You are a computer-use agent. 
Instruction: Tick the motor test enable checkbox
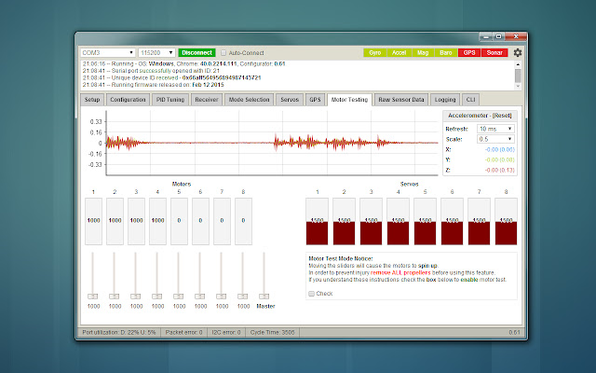tap(311, 293)
